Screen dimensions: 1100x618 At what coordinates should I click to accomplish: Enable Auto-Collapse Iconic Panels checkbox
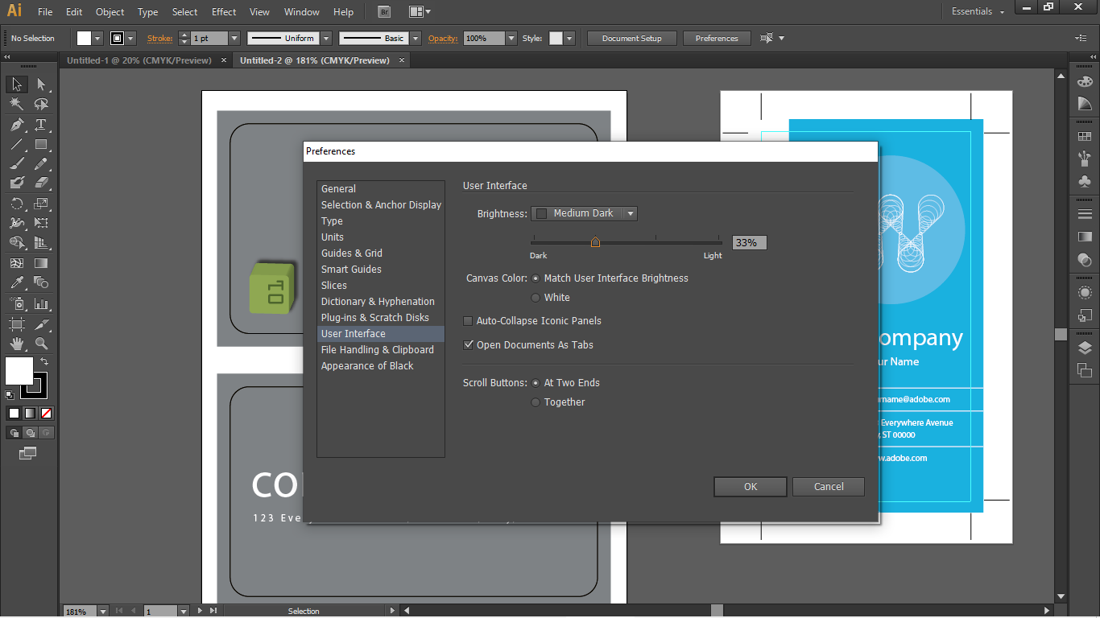click(x=468, y=321)
